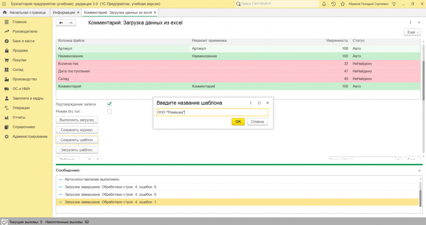Switch to Начальная страница tab
Image resolution: width=426 pixels, height=225 pixels.
point(25,12)
